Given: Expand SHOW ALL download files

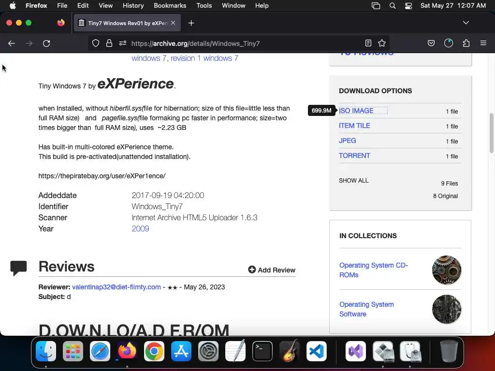Looking at the screenshot, I should coord(353,181).
